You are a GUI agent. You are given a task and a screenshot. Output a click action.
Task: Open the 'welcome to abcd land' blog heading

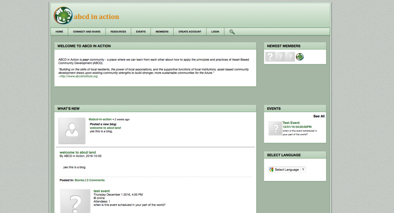click(78, 152)
